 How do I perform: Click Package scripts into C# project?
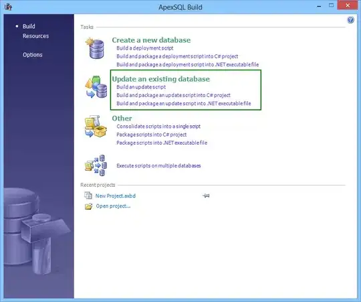tap(152, 135)
